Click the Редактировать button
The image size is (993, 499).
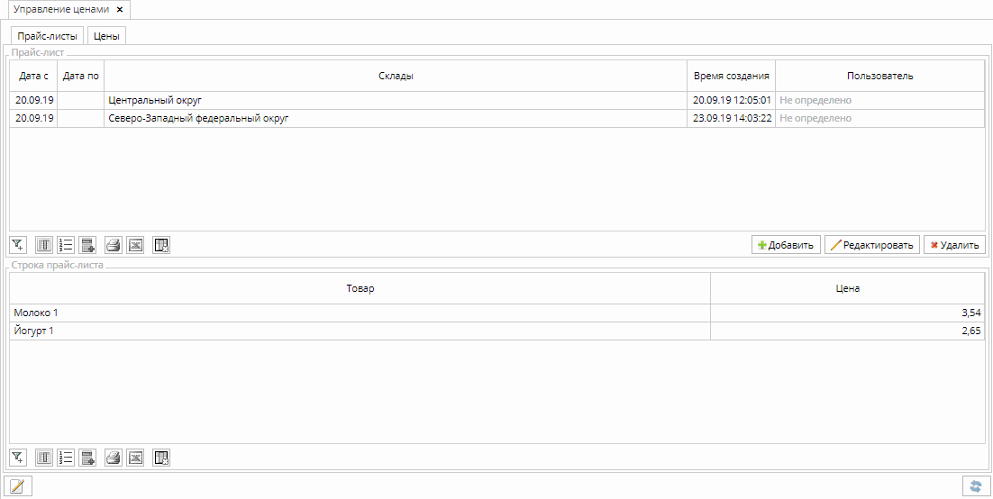(872, 245)
